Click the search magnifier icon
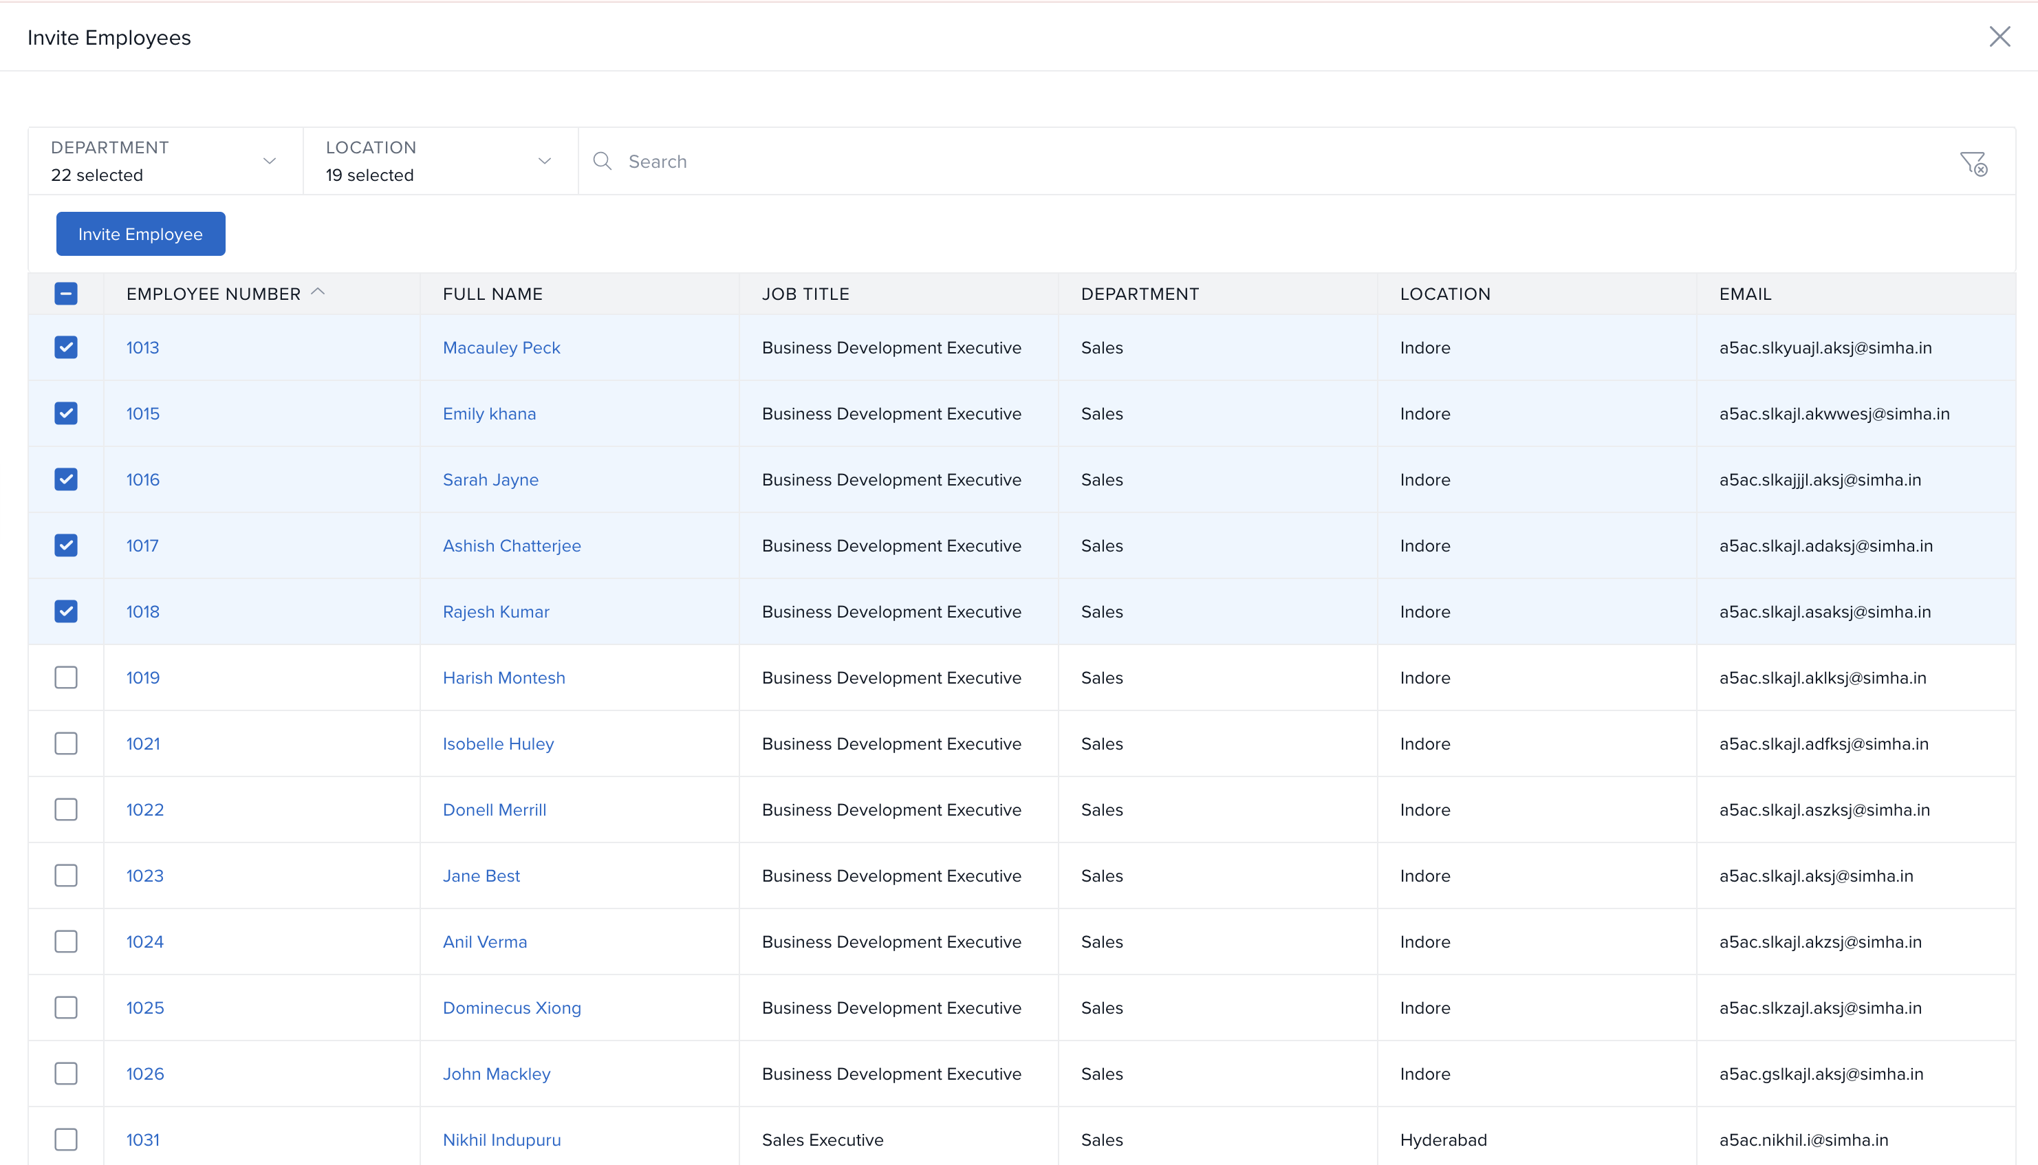 (x=603, y=162)
